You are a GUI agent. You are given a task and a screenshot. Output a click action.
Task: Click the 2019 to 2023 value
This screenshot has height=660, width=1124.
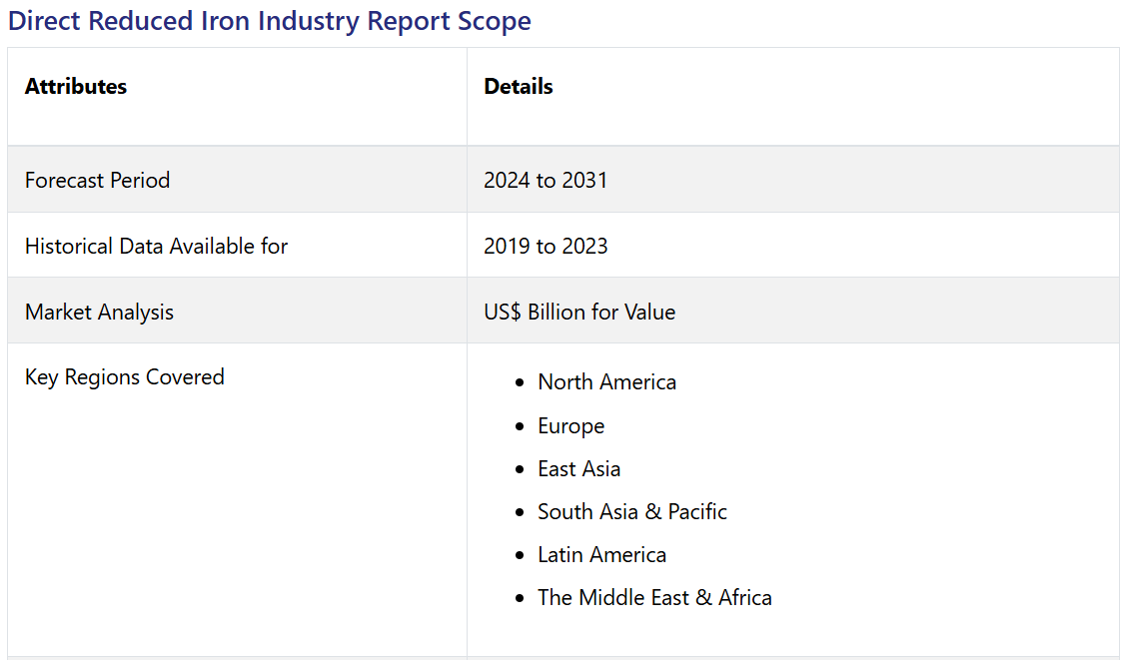[x=546, y=247]
